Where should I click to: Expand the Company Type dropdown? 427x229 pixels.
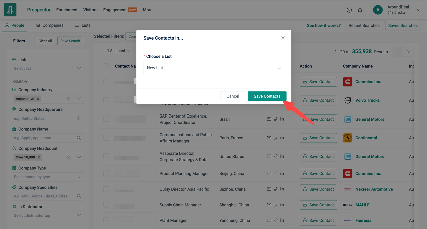click(79, 177)
